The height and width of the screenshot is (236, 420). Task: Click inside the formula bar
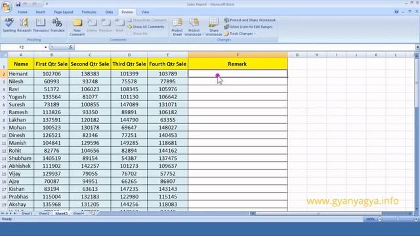tap(245, 47)
